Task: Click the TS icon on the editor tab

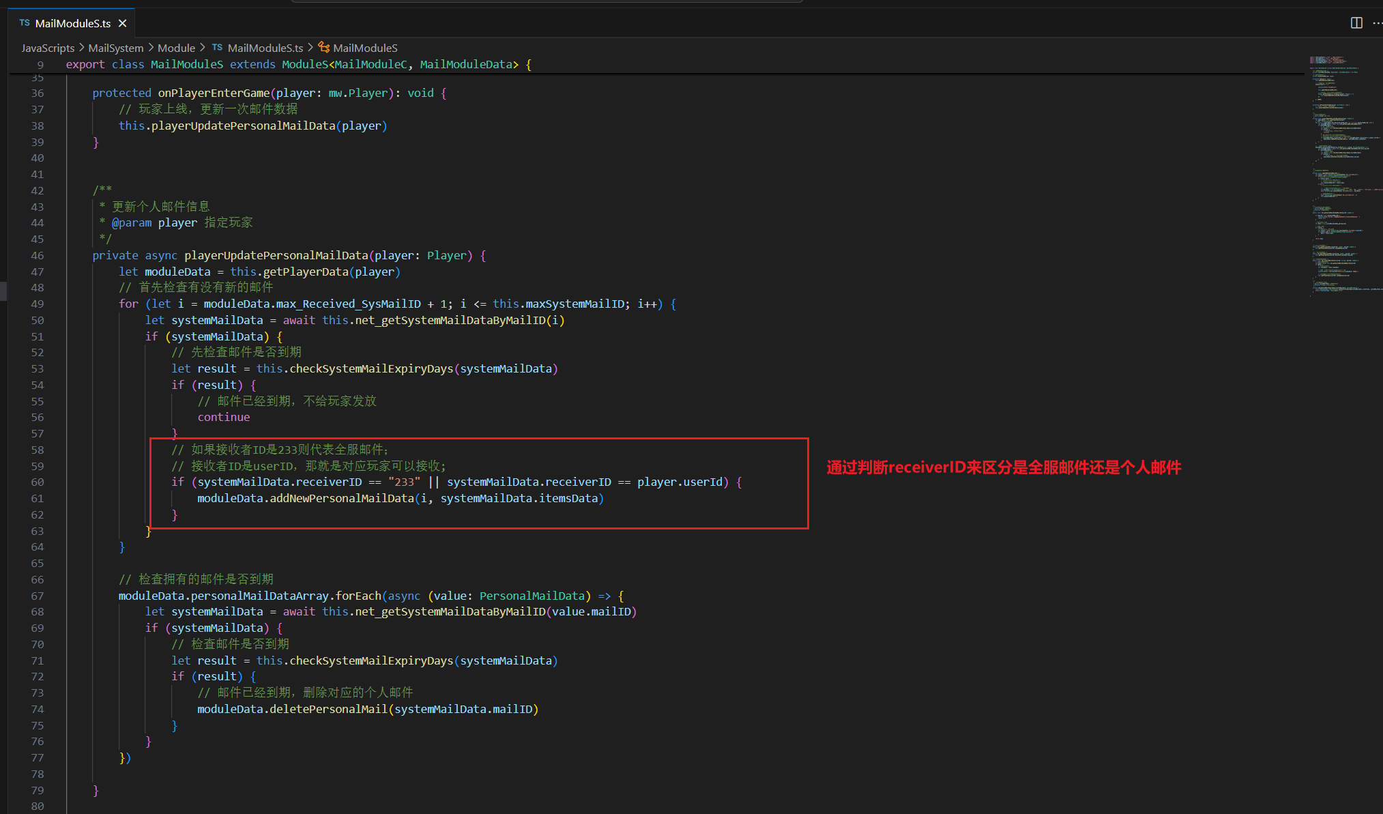Action: [25, 23]
